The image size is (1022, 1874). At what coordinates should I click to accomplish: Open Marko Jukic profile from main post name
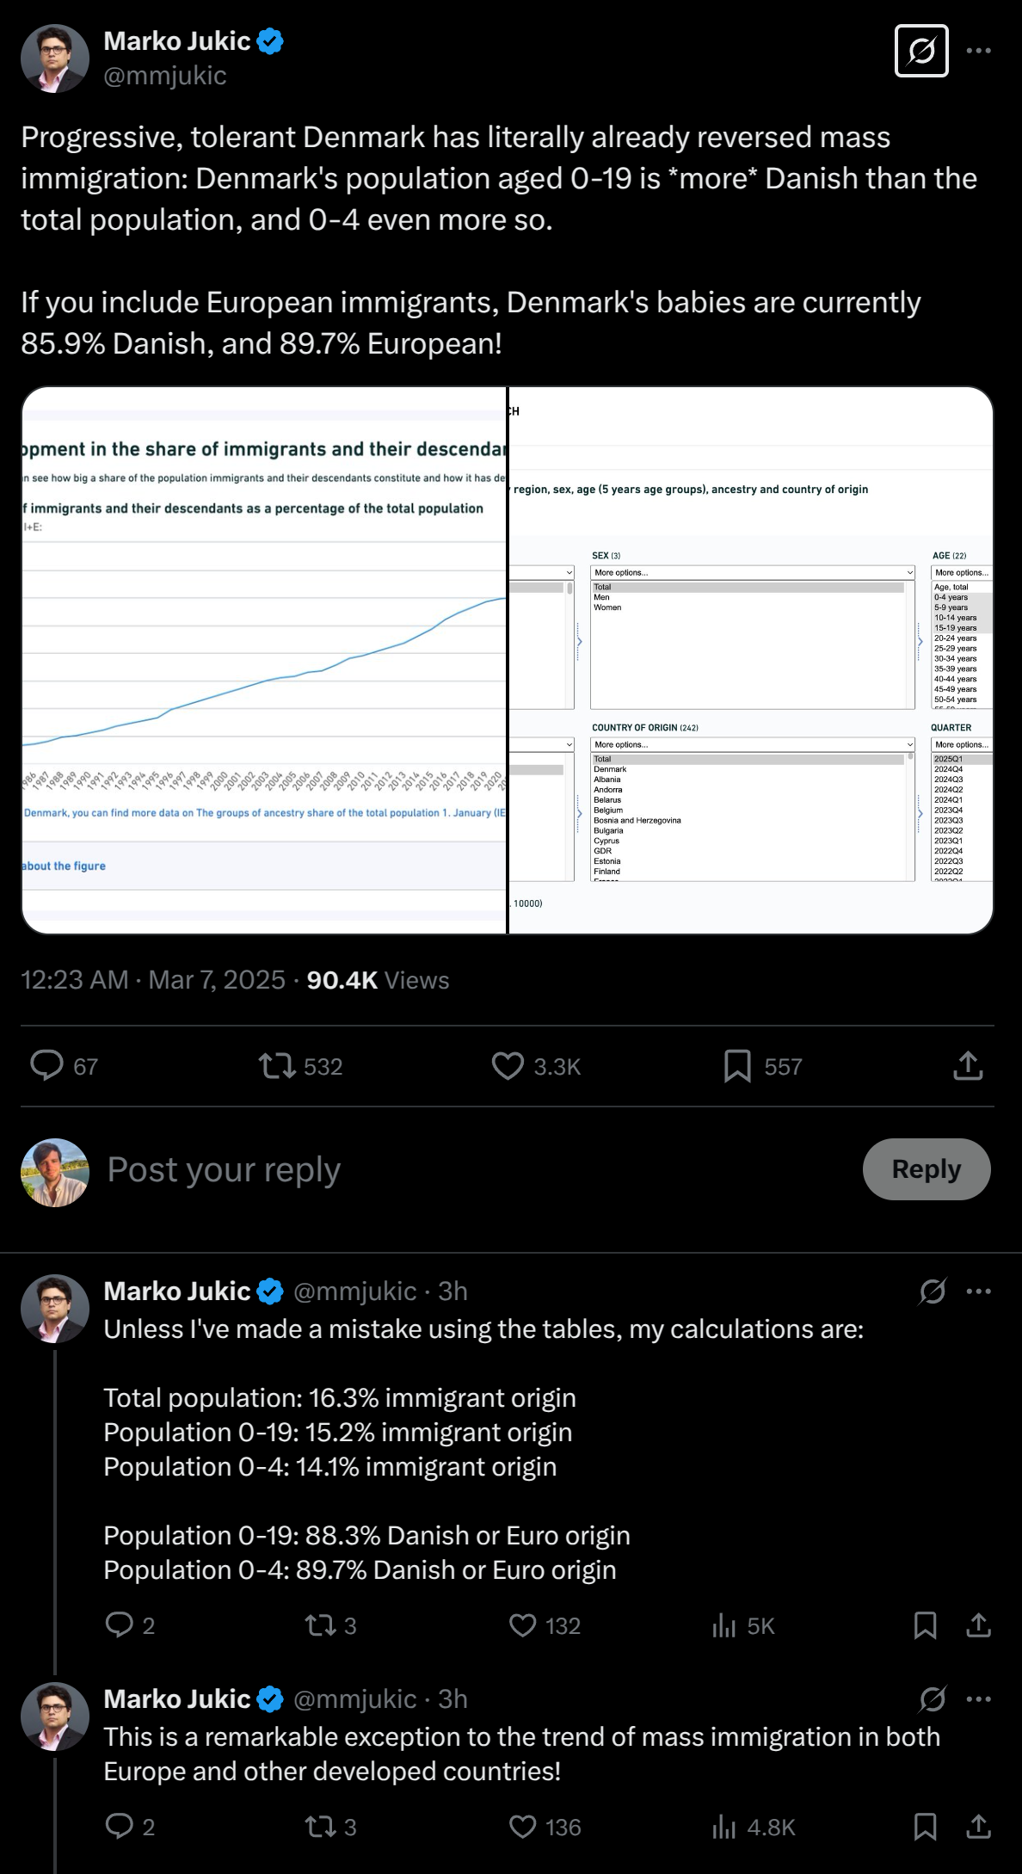(177, 41)
